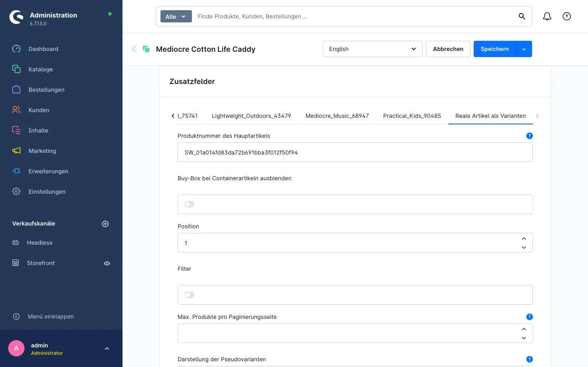Open the notifications bell
The width and height of the screenshot is (588, 367).
(547, 16)
